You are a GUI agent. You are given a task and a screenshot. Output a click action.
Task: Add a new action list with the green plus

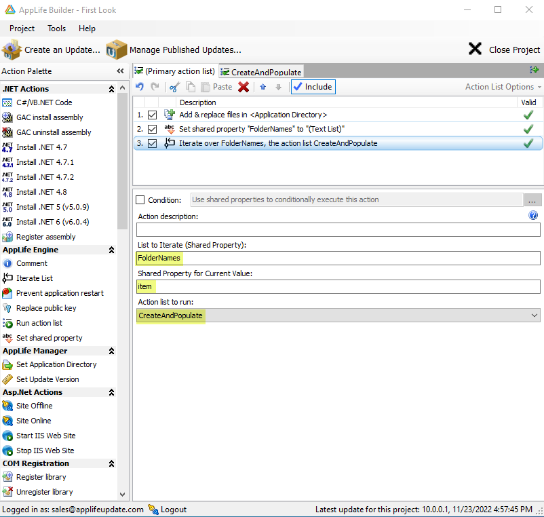(x=534, y=70)
